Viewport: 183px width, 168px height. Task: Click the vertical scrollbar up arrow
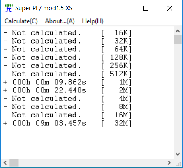tap(178, 31)
